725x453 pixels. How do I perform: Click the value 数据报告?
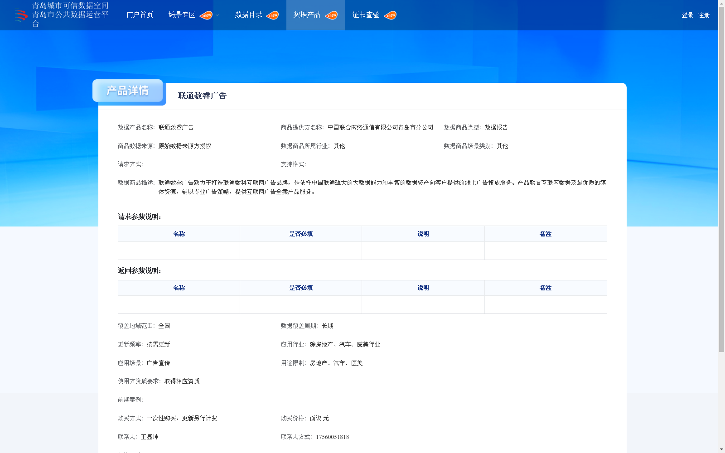click(x=496, y=128)
